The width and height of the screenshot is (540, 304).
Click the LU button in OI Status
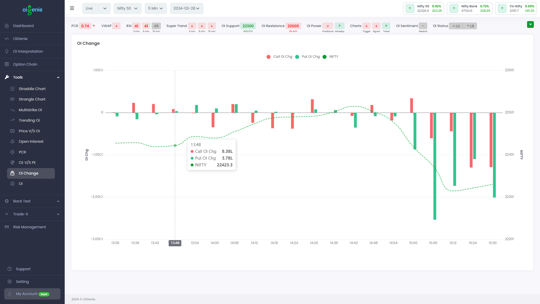[456, 26]
